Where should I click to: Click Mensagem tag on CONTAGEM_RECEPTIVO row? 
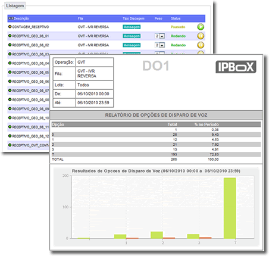click(132, 27)
